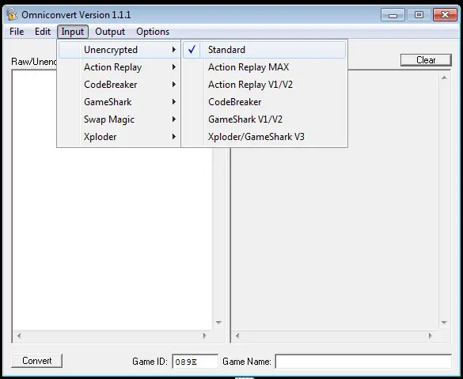Open the Options menu

pos(153,32)
